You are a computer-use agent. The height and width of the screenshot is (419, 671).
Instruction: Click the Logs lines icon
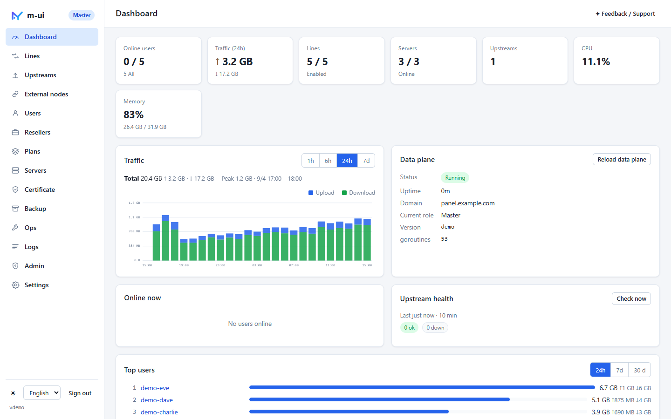15,247
